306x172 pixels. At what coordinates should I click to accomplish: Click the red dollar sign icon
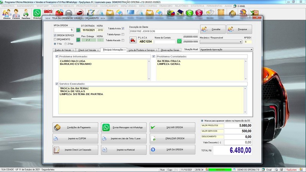coord(199,13)
